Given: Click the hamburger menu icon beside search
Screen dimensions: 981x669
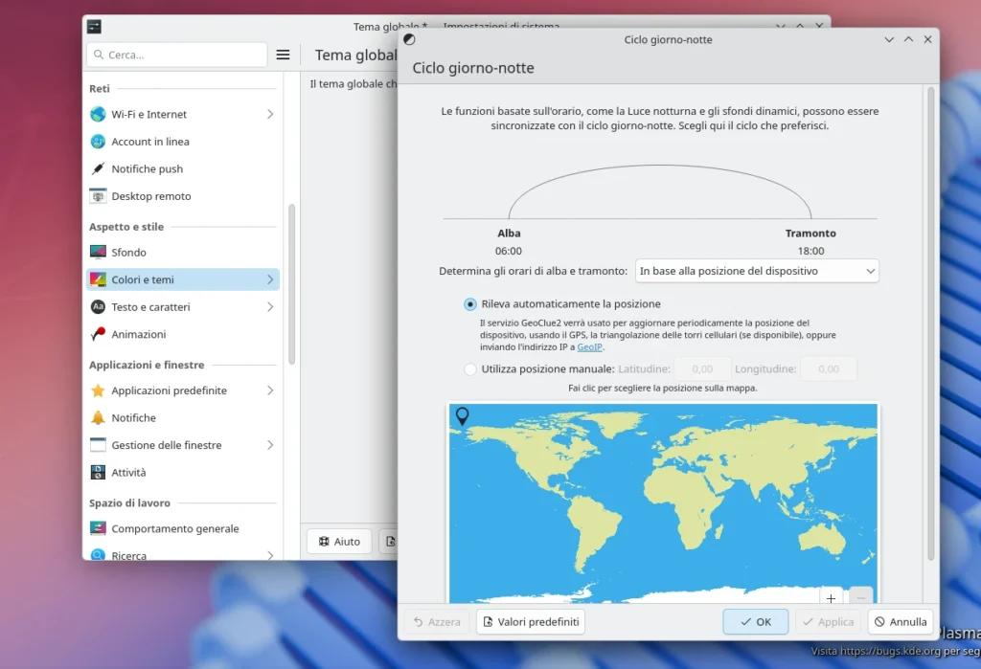Looking at the screenshot, I should click(283, 55).
